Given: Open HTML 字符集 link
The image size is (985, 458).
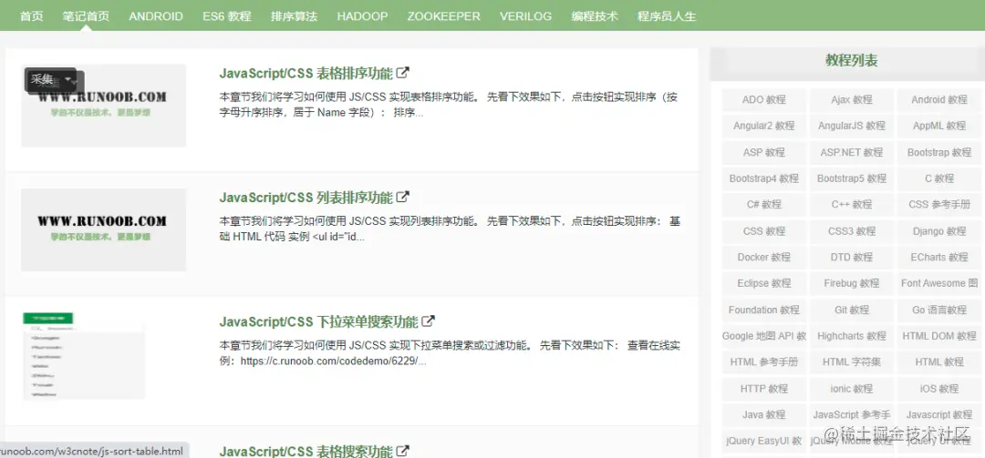Looking at the screenshot, I should pos(851,362).
